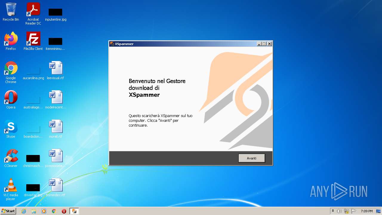Screen dimensions: 382x215
Task: Select the Google Chrome desktop shortcut
Action: click(11, 72)
